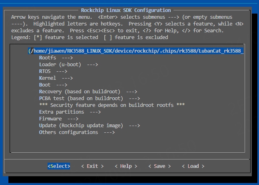Click the Security feature depends on buildroot comment

(x=112, y=105)
